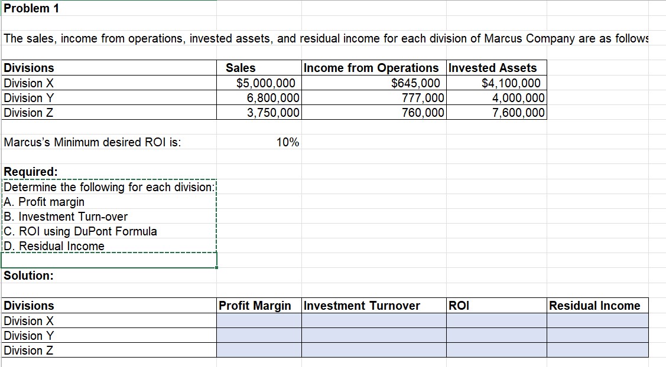Click the active empty cell below Residual Income

[109, 260]
